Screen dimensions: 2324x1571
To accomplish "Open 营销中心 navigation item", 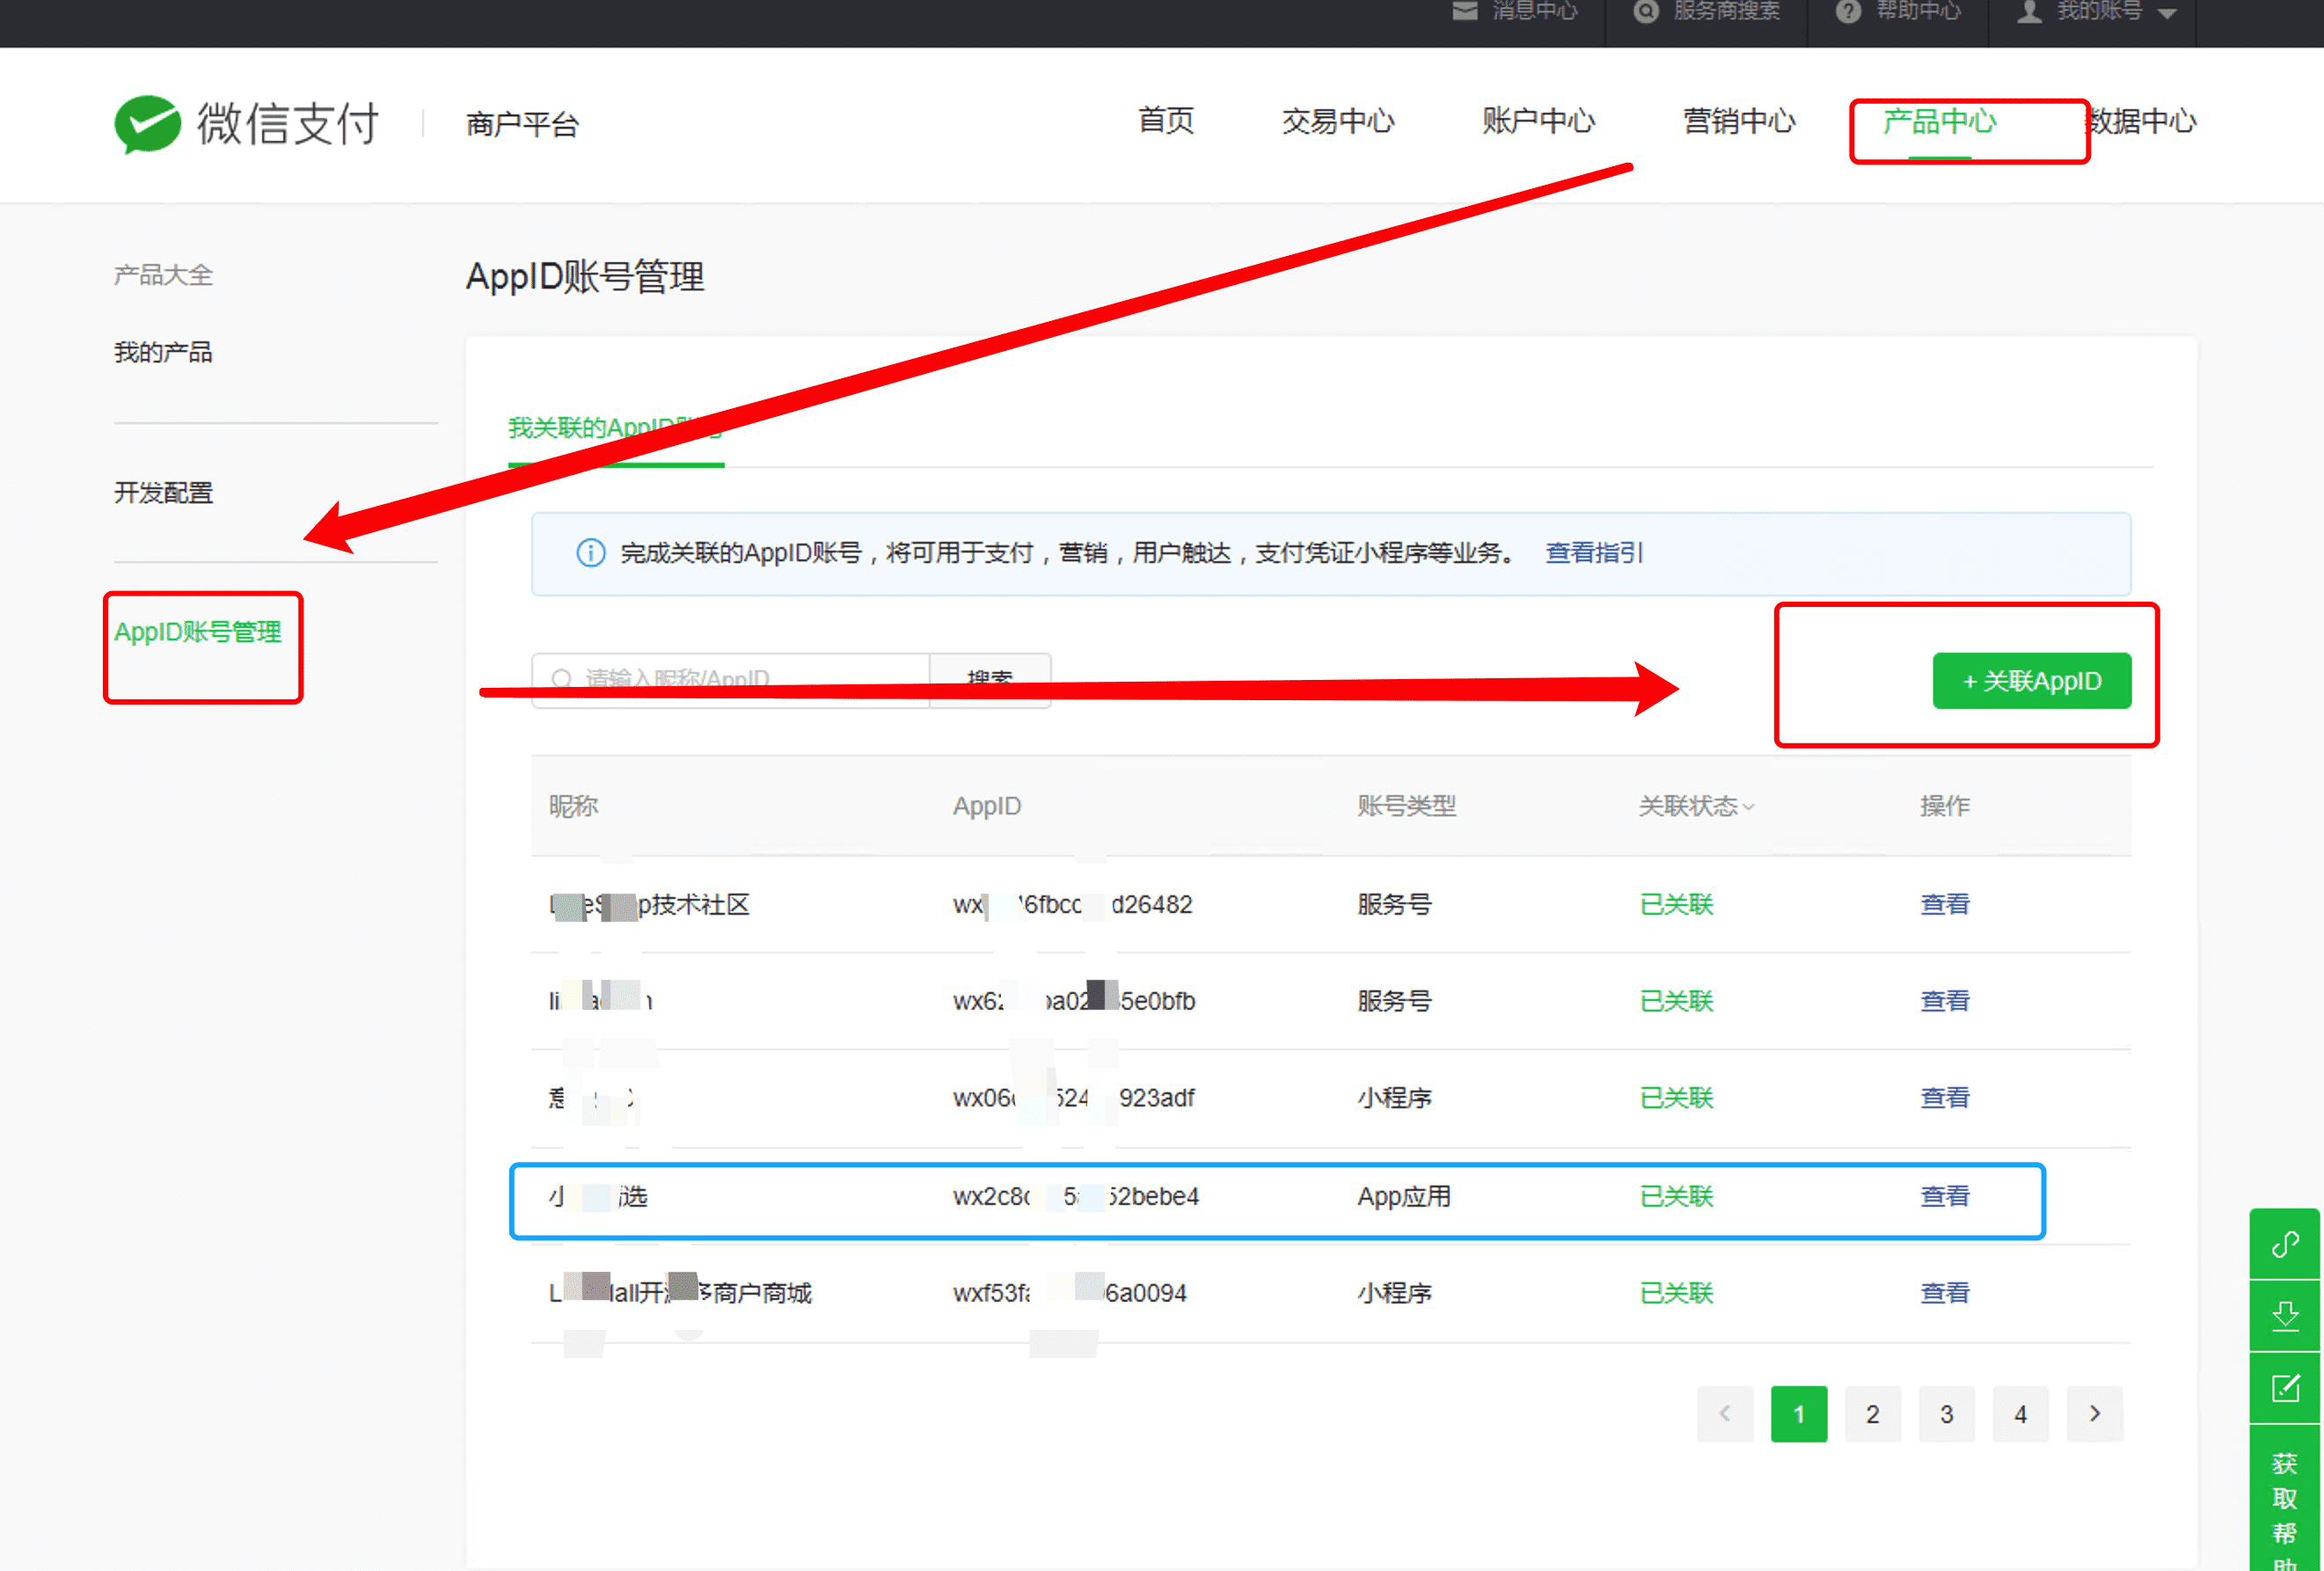I will click(x=1739, y=121).
